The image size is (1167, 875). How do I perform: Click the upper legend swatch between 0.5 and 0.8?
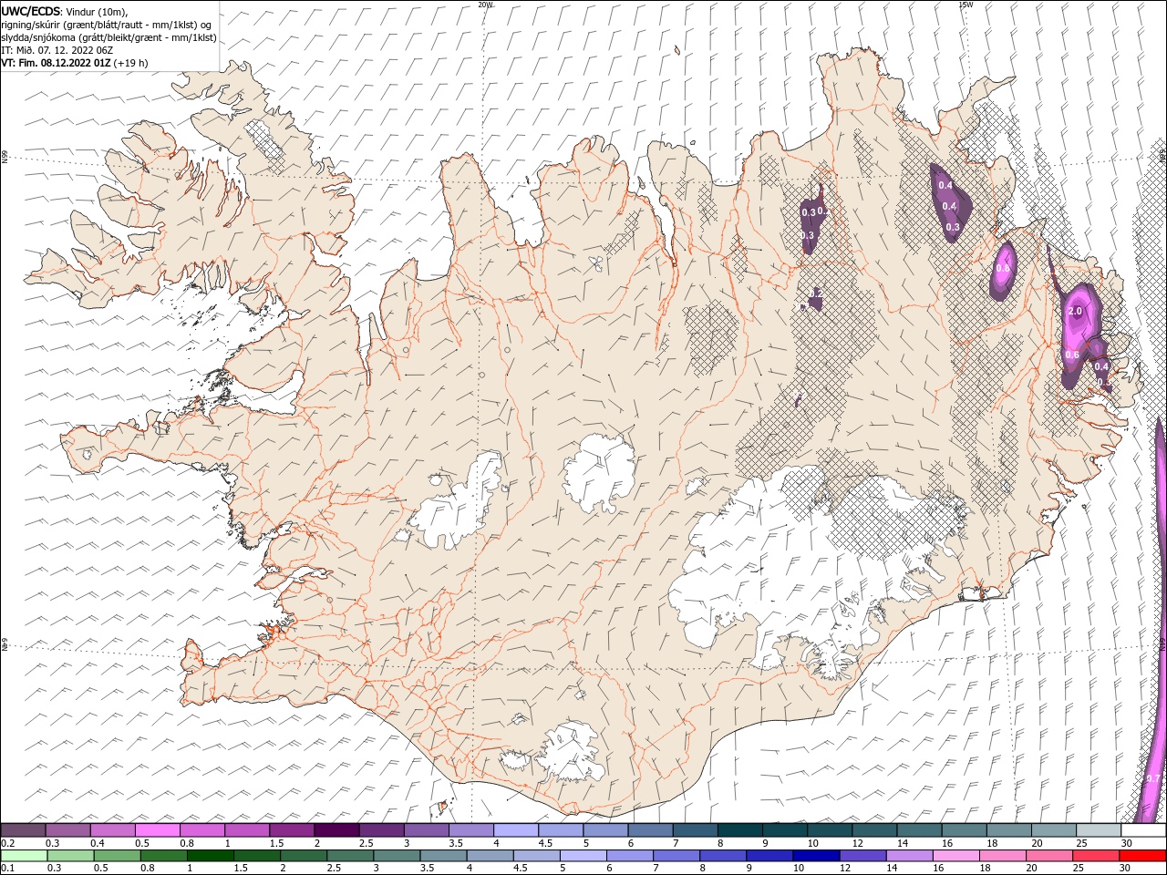(157, 830)
